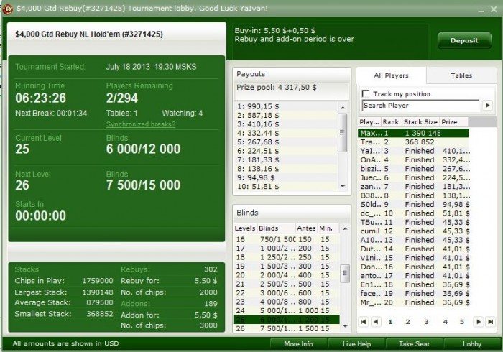Viewport: 503px width, 352px height.
Task: Open players page 2
Action: tap(407, 322)
